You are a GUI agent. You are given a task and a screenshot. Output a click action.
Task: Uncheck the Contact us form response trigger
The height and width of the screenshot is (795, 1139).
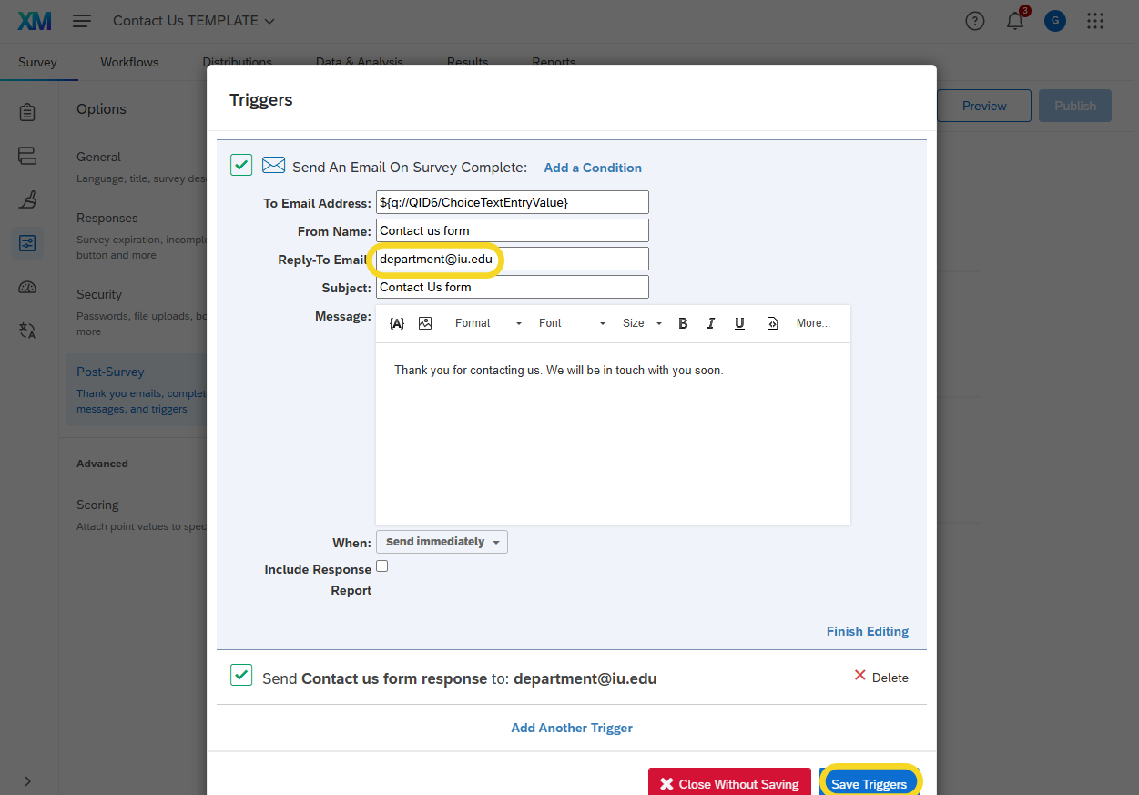(x=241, y=676)
